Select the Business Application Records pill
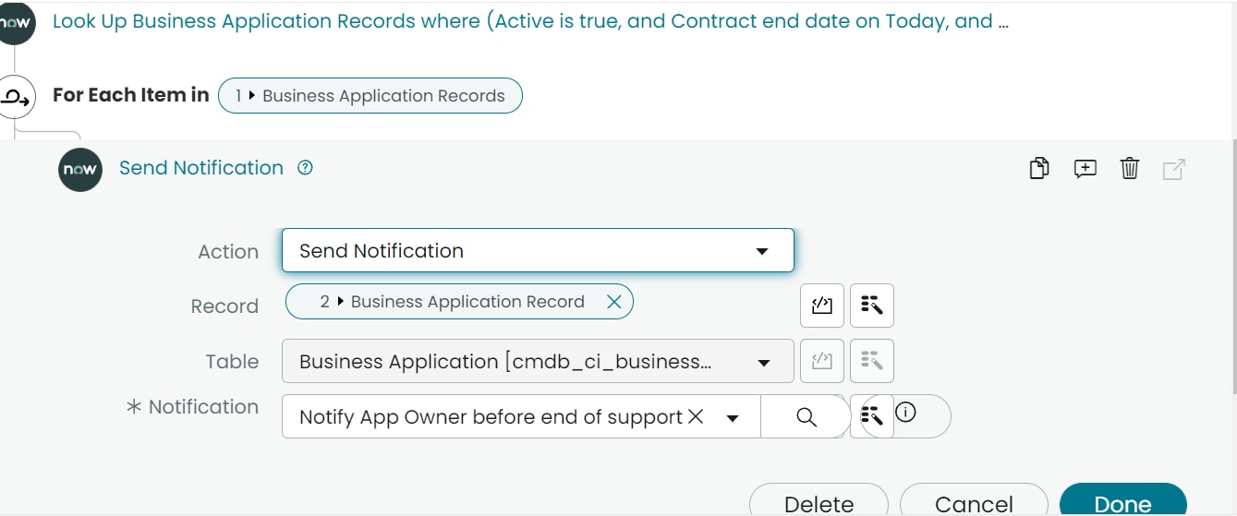Image resolution: width=1237 pixels, height=516 pixels. pyautogui.click(x=370, y=96)
